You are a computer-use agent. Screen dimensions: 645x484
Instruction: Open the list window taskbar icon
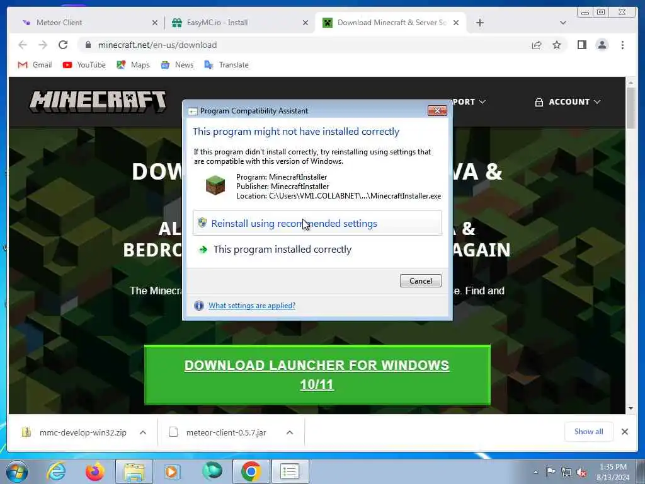point(290,471)
